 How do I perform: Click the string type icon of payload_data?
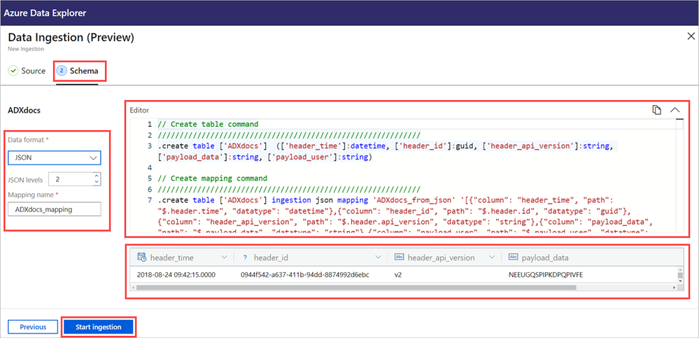[514, 258]
